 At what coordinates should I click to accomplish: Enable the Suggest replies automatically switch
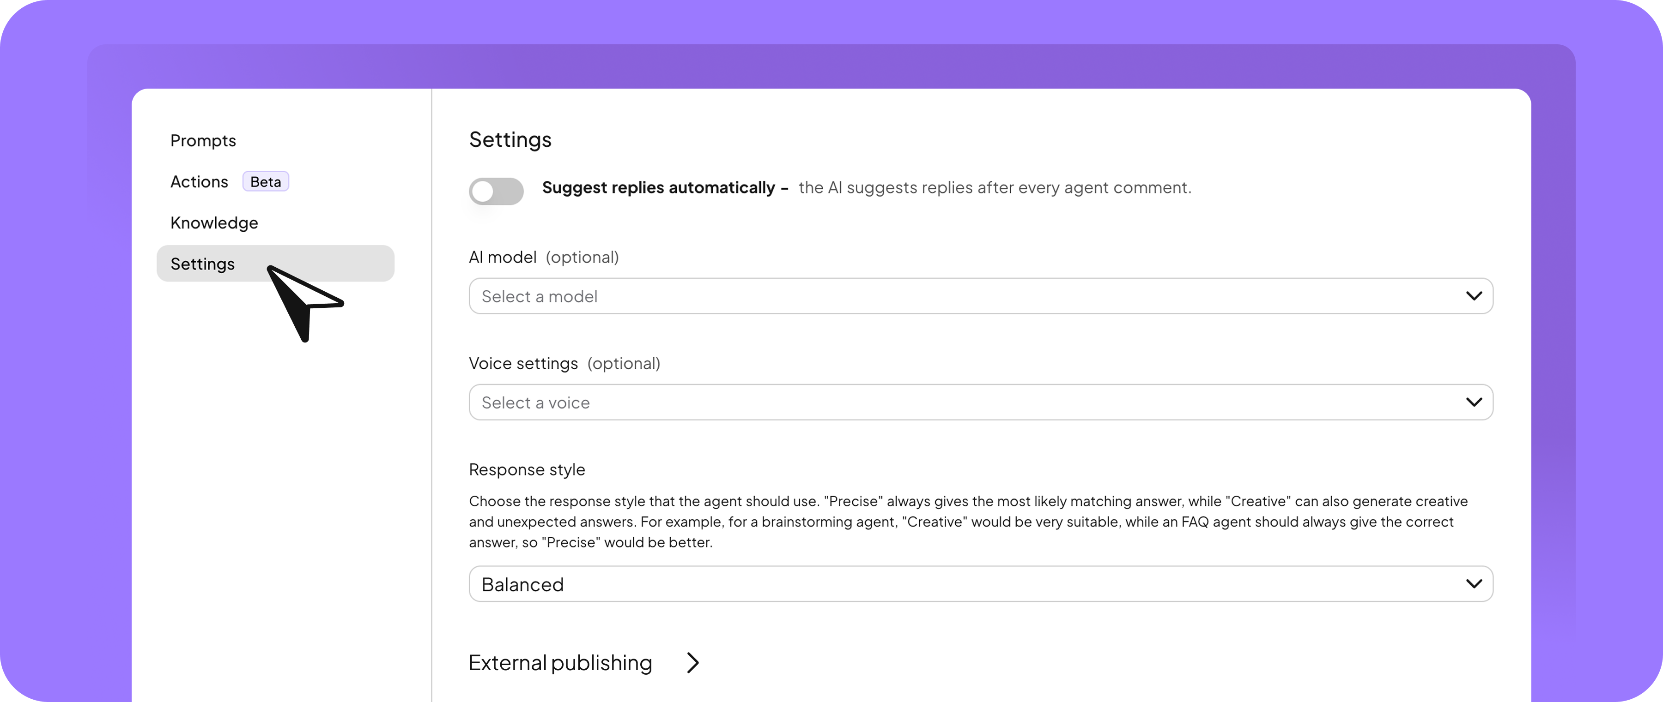[x=496, y=191]
